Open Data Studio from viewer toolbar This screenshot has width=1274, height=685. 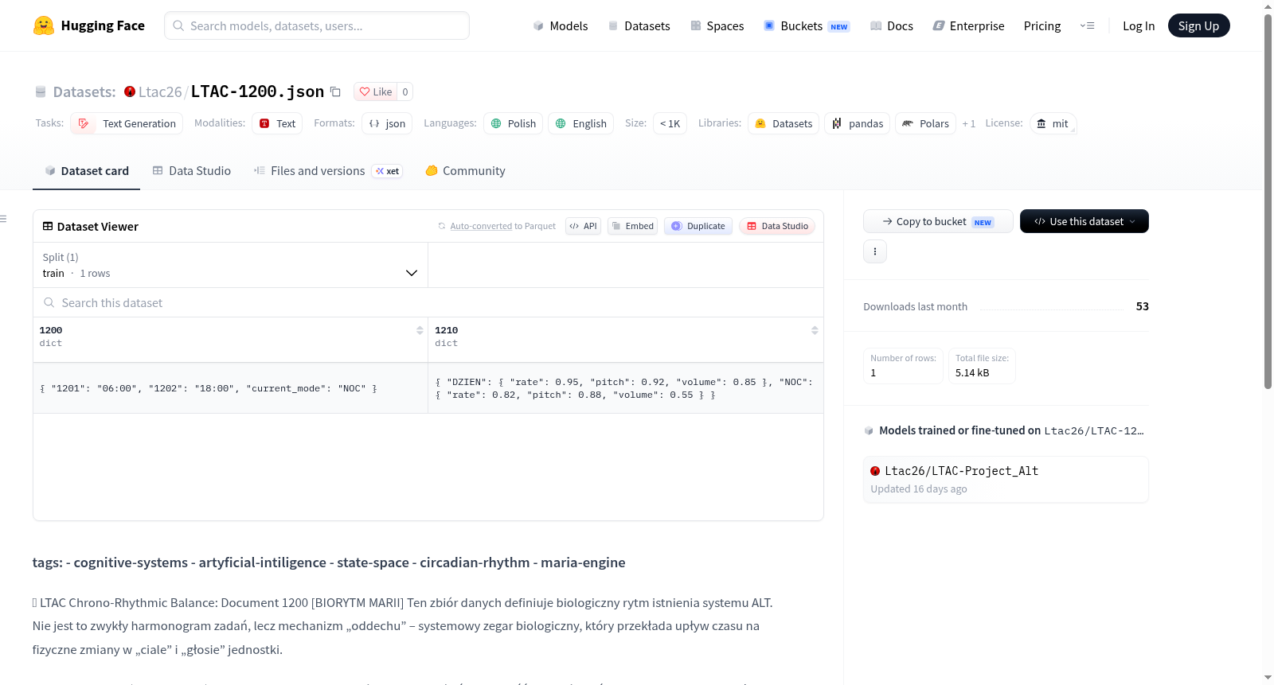777,226
